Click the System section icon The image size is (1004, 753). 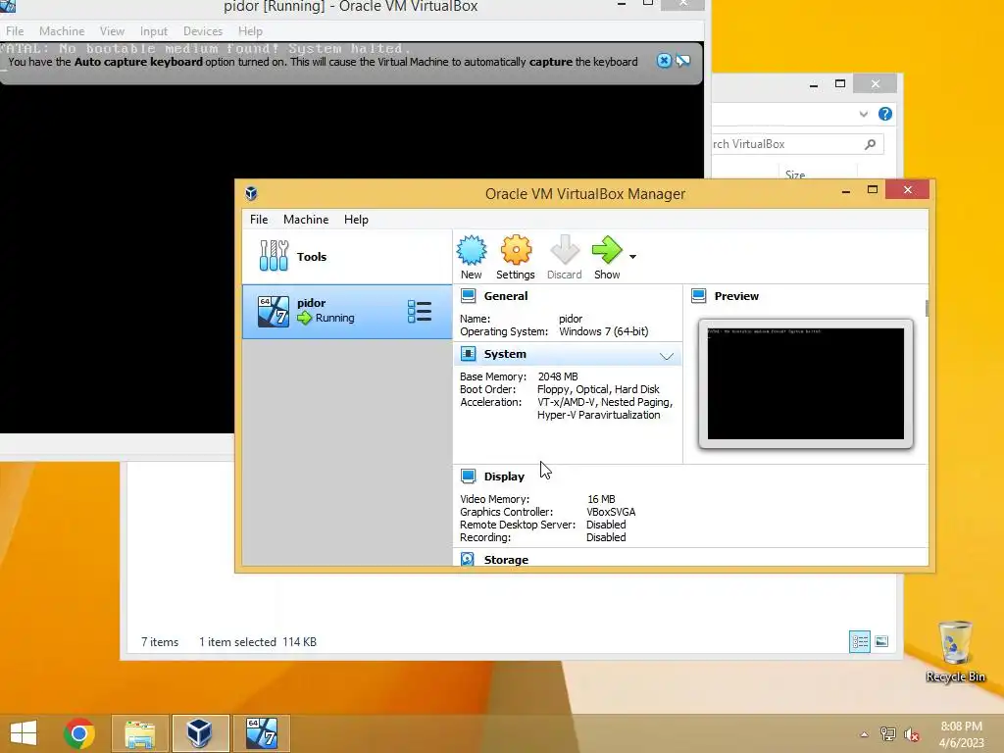tap(468, 354)
